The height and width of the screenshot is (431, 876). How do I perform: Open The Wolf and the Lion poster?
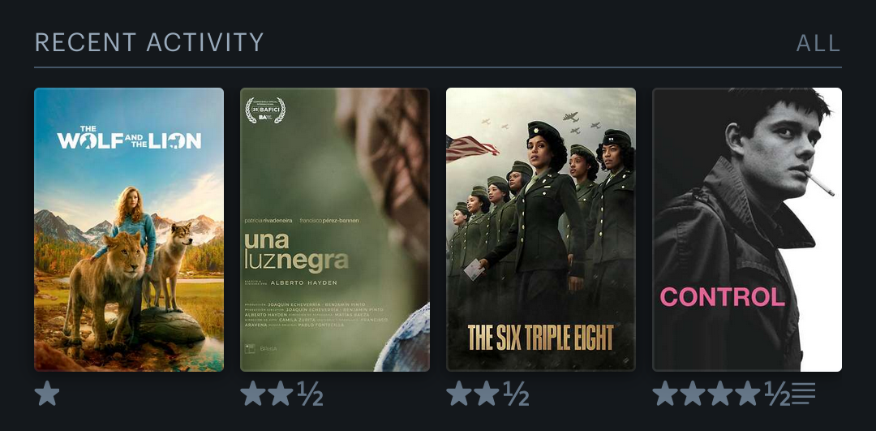129,229
